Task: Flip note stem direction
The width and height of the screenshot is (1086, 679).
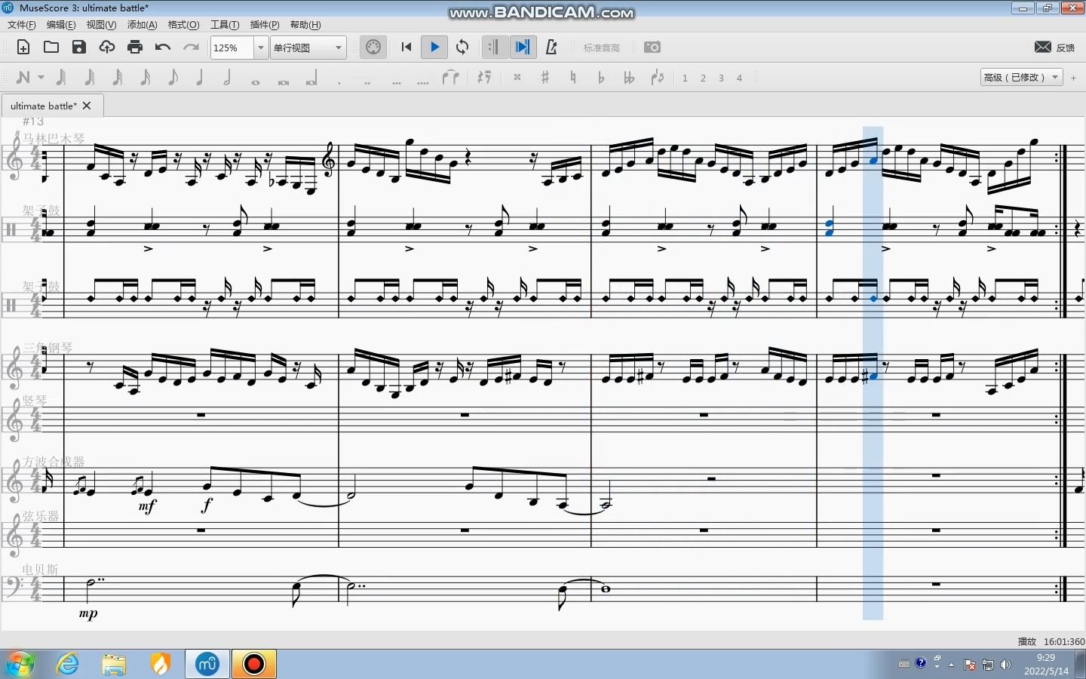Action: tap(658, 78)
